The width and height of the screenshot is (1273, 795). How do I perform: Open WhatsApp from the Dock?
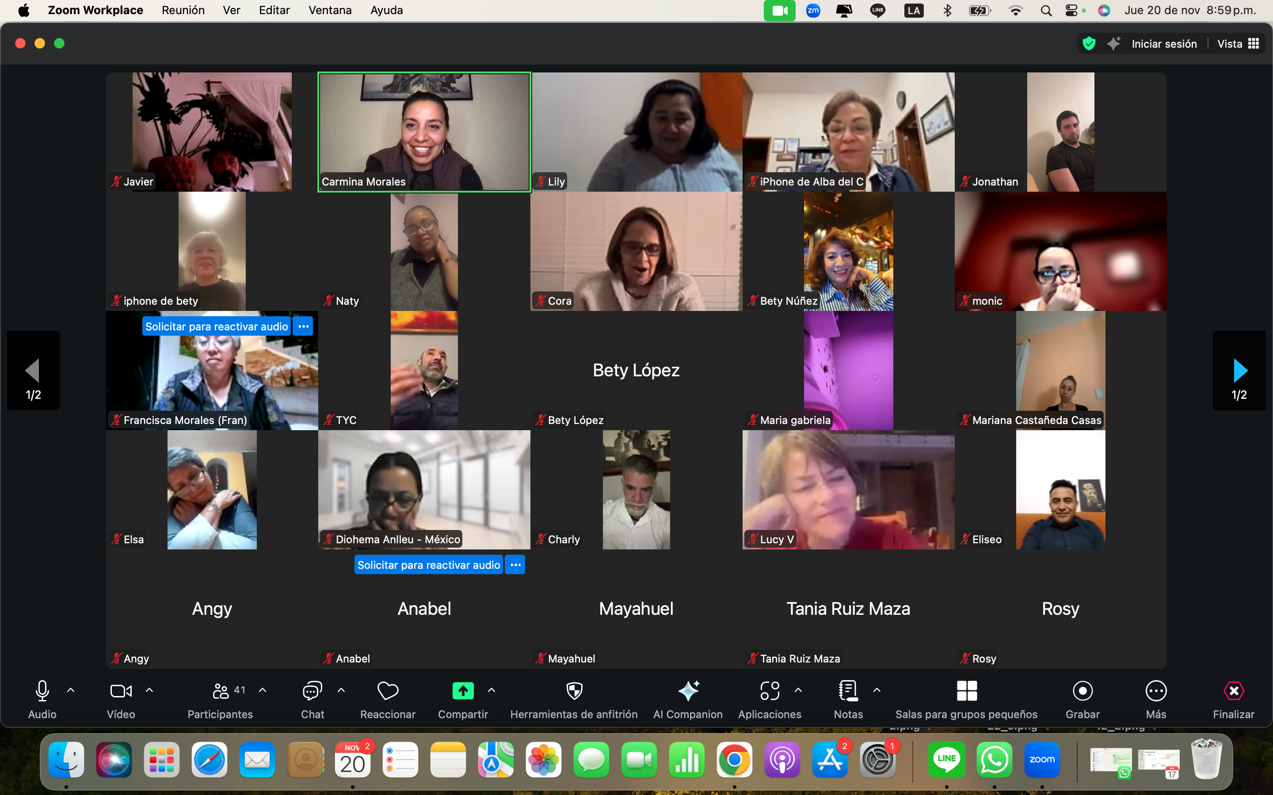994,759
